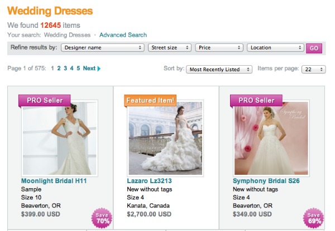Click the Sample condition text
The width and height of the screenshot is (335, 231).
pyautogui.click(x=31, y=189)
